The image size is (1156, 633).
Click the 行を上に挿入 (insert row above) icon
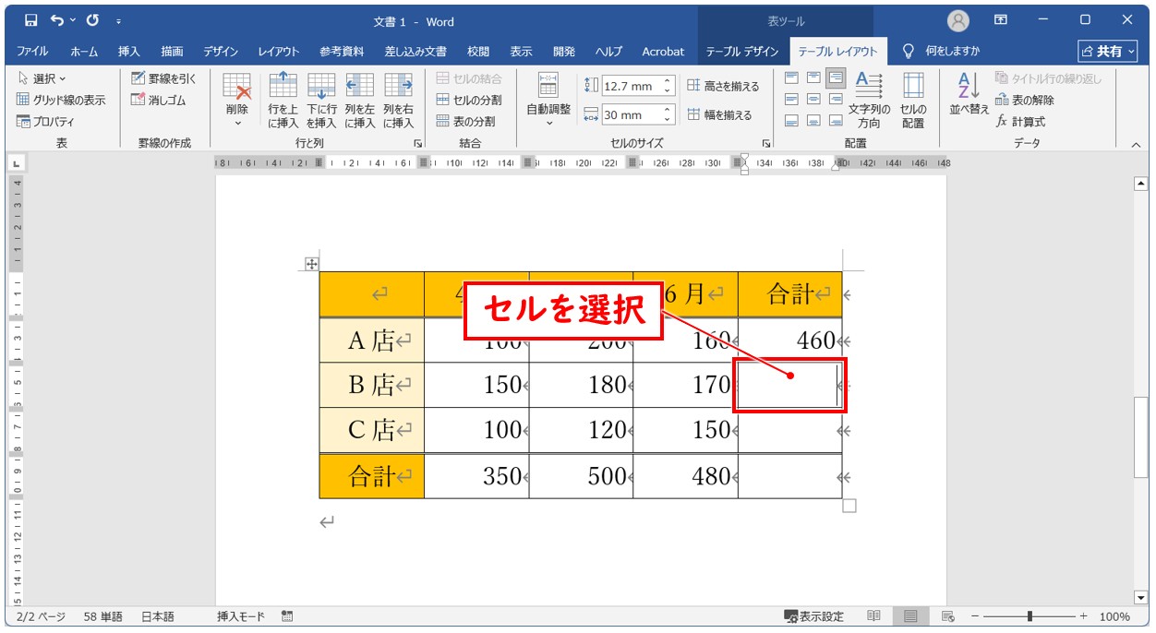point(283,100)
